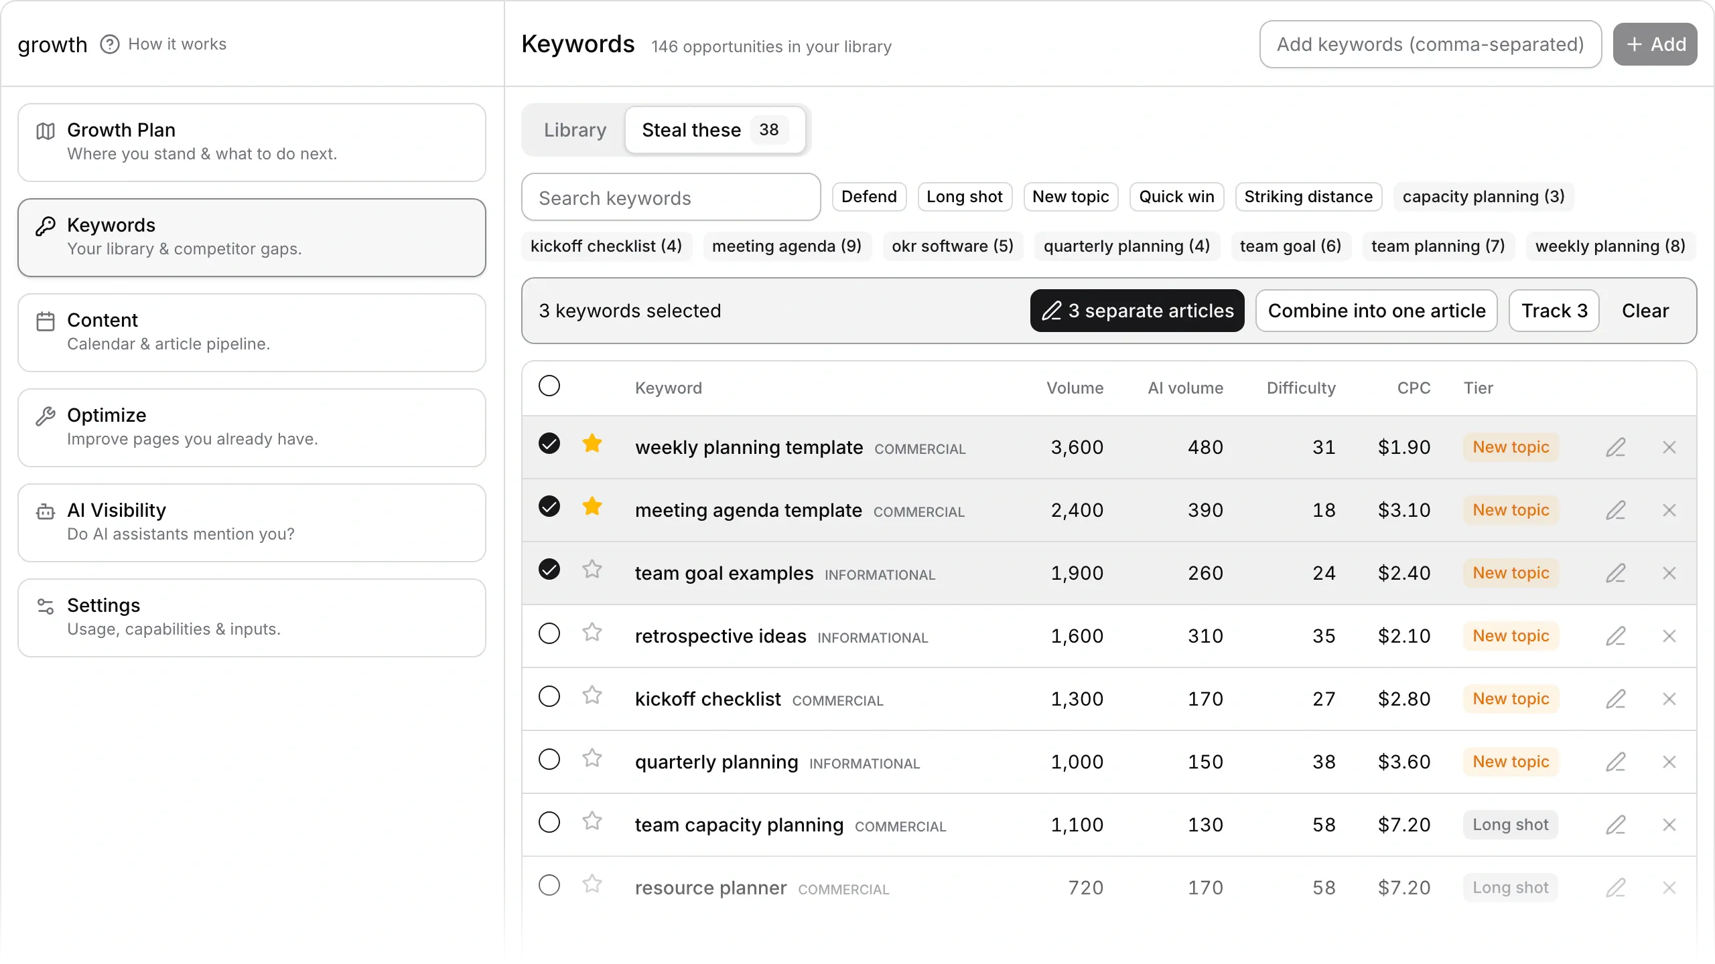Image resolution: width=1715 pixels, height=964 pixels.
Task: Click the pencil icon for meeting agenda template
Action: [1616, 510]
